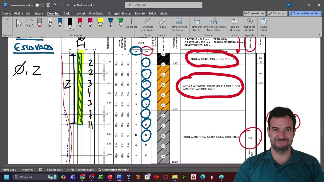This screenshot has height=182, width=324.
Task: Open Ajuda à Tinta help
Action: tap(264, 25)
